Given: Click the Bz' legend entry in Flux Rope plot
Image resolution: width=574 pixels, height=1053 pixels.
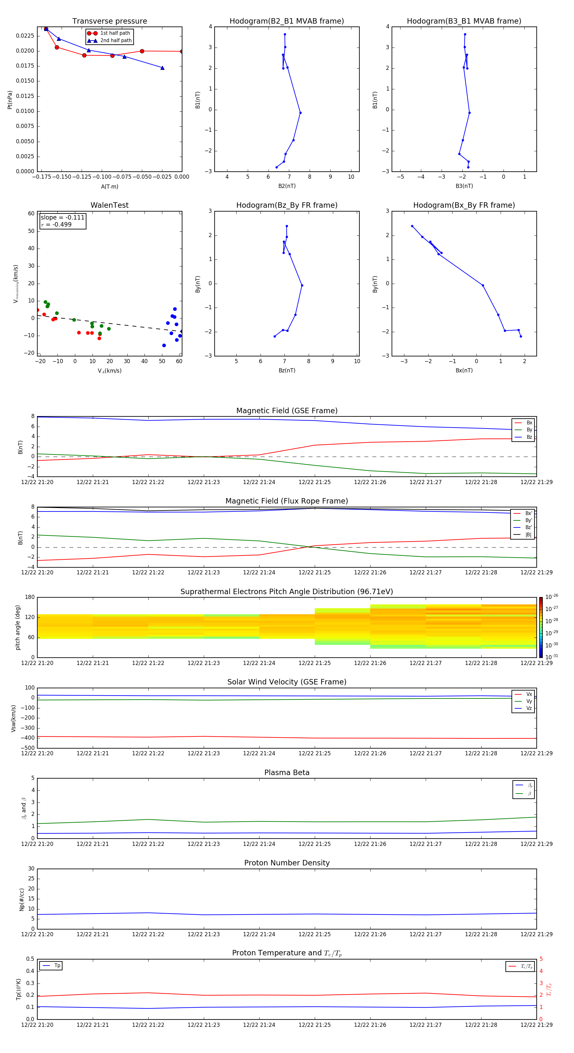Looking at the screenshot, I should click(x=523, y=527).
